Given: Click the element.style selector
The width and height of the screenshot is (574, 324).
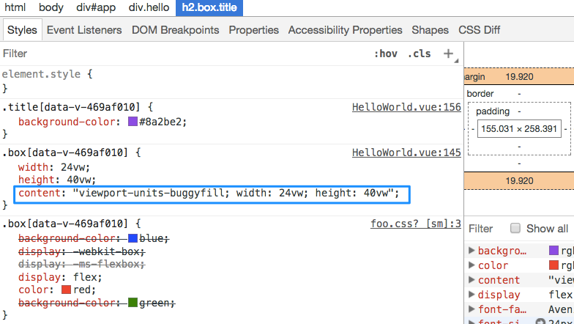Looking at the screenshot, I should [x=41, y=74].
